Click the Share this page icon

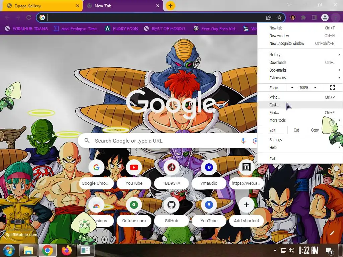pos(269,17)
